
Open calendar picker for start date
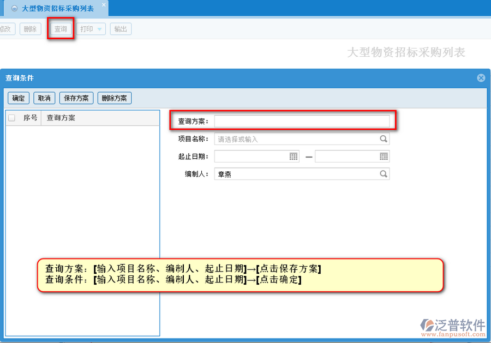(x=294, y=156)
